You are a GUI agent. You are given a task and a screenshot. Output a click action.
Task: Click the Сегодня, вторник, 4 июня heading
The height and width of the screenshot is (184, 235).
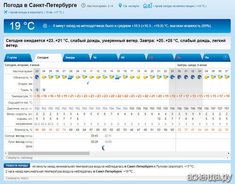(x=22, y=65)
